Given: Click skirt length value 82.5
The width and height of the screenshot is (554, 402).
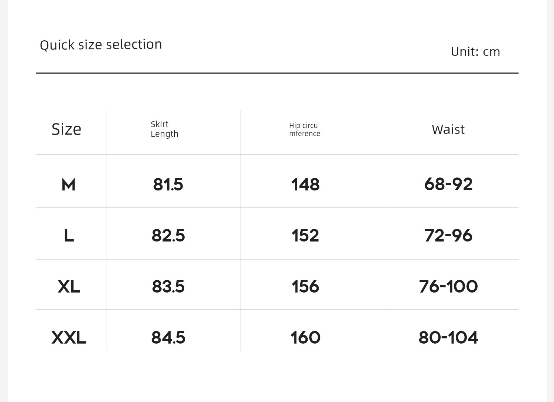Looking at the screenshot, I should click(168, 235).
